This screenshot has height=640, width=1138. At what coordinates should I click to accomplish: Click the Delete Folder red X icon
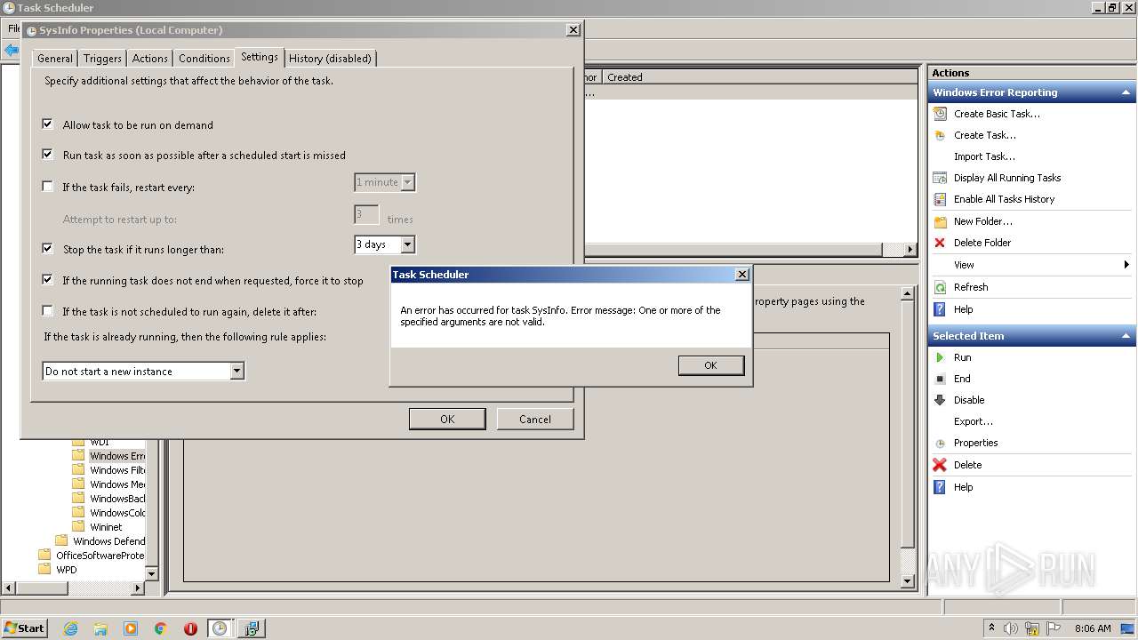tap(940, 243)
